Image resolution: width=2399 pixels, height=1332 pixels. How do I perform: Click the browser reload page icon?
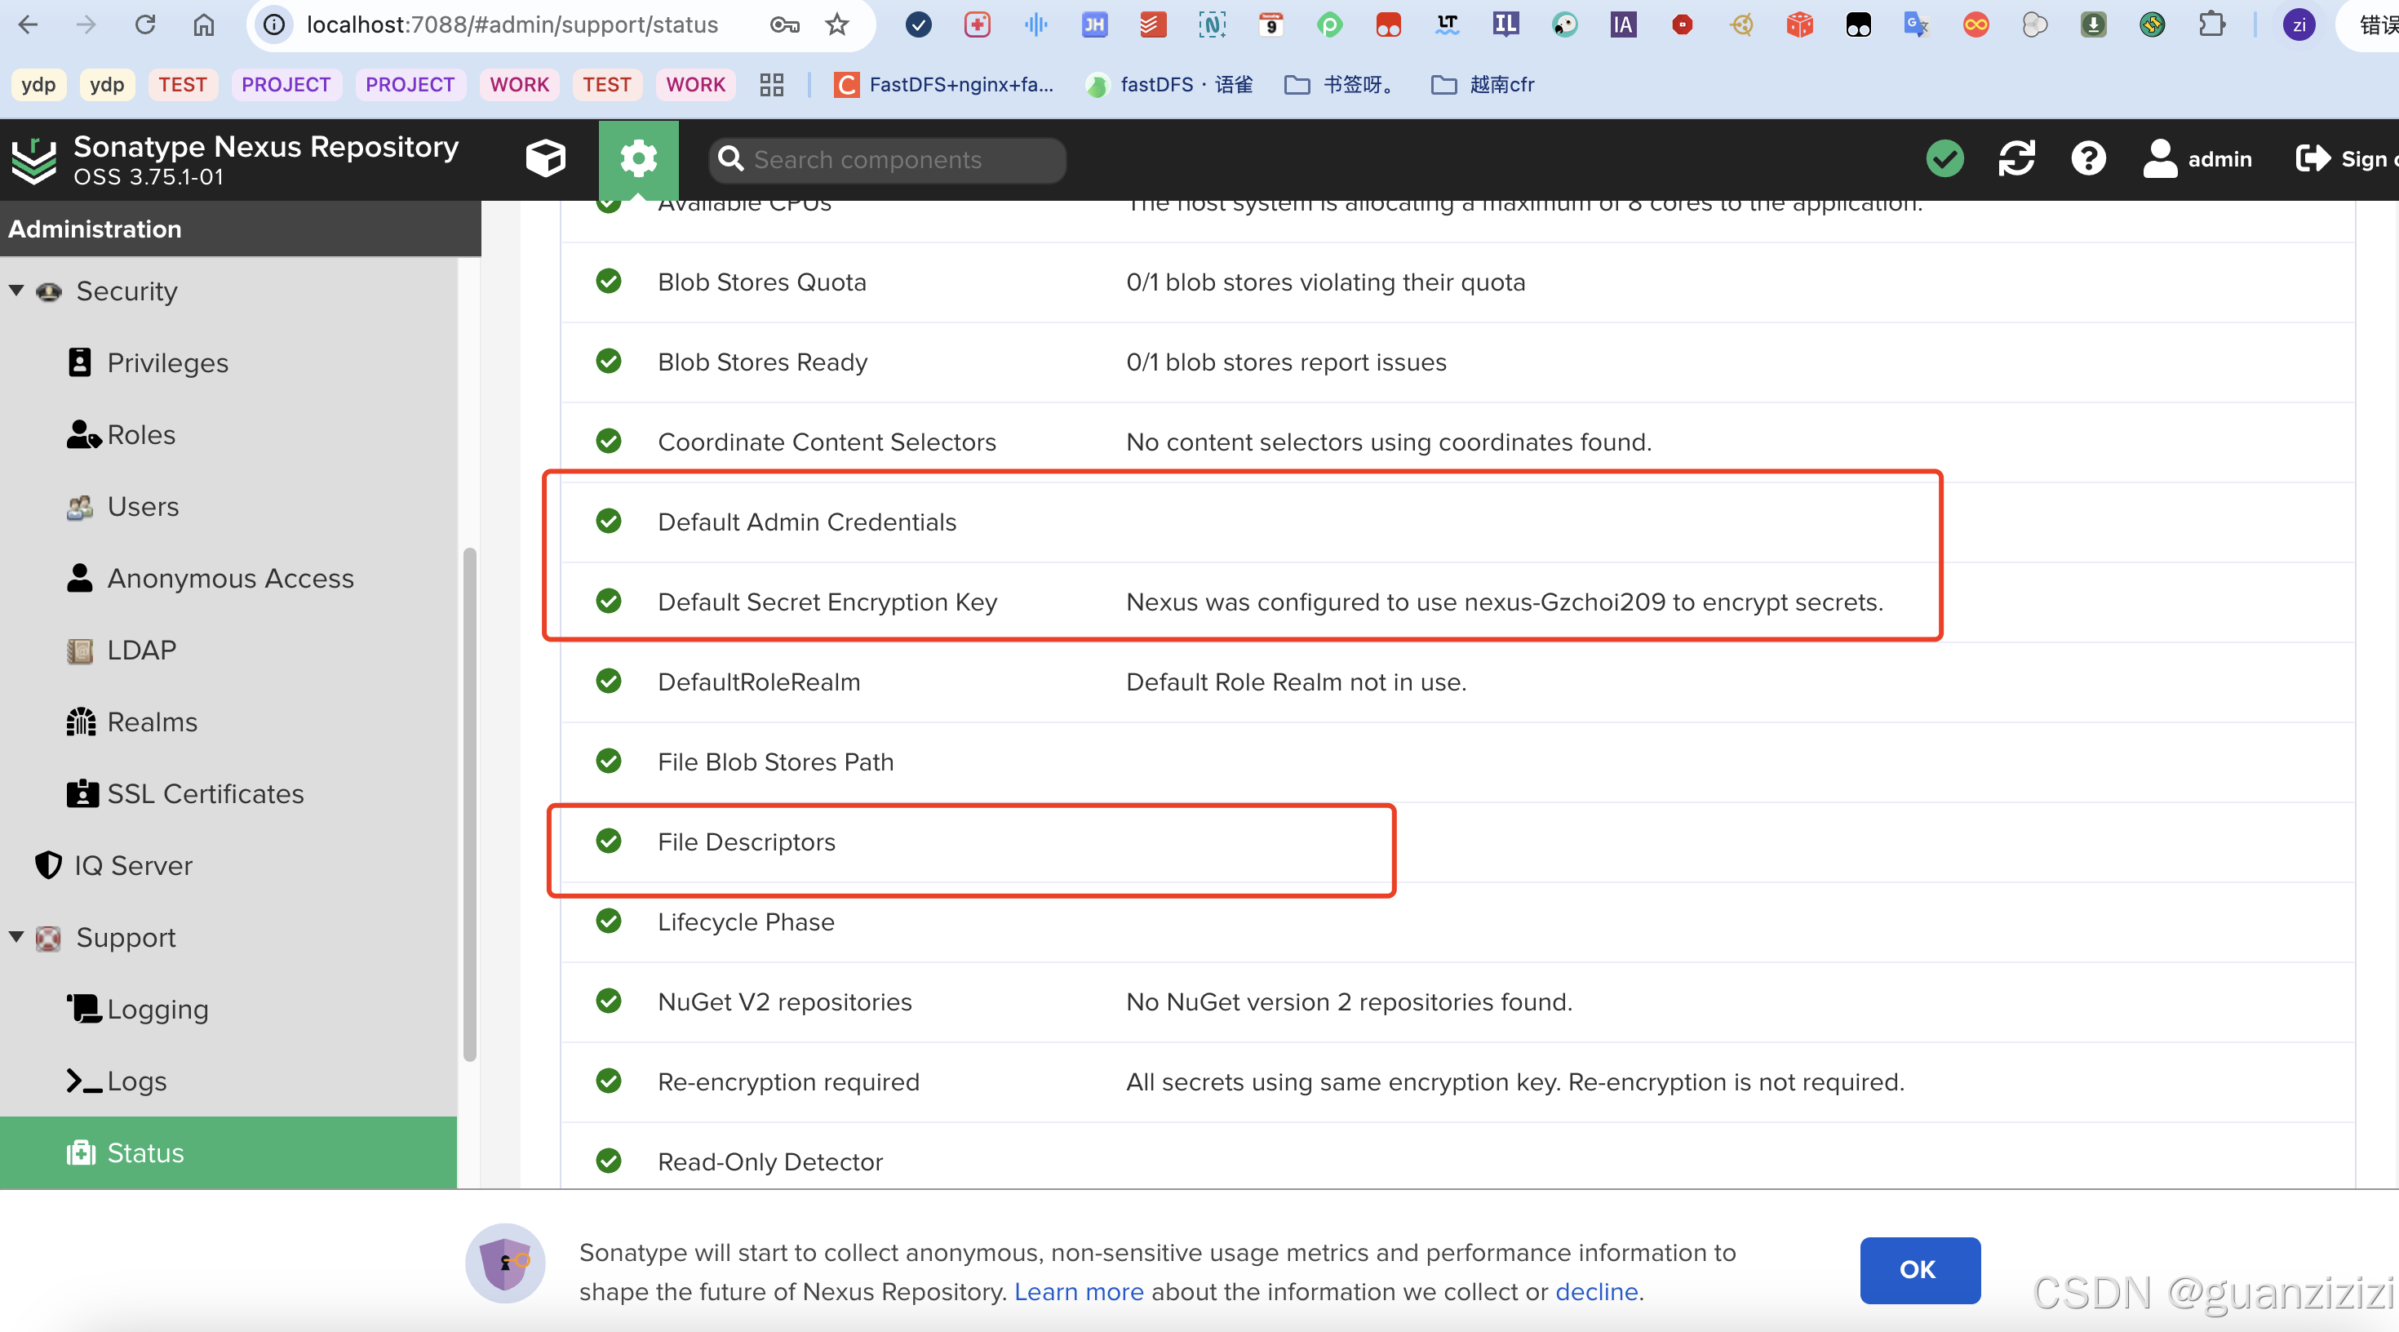[x=145, y=24]
